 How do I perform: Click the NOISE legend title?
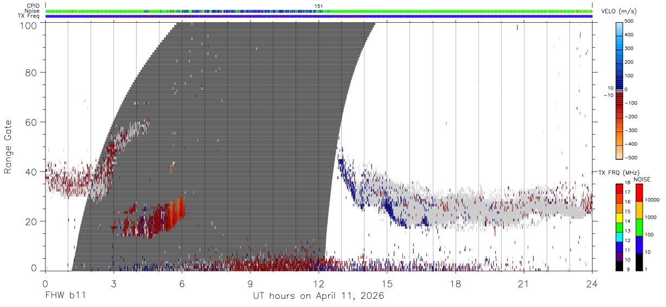click(642, 179)
